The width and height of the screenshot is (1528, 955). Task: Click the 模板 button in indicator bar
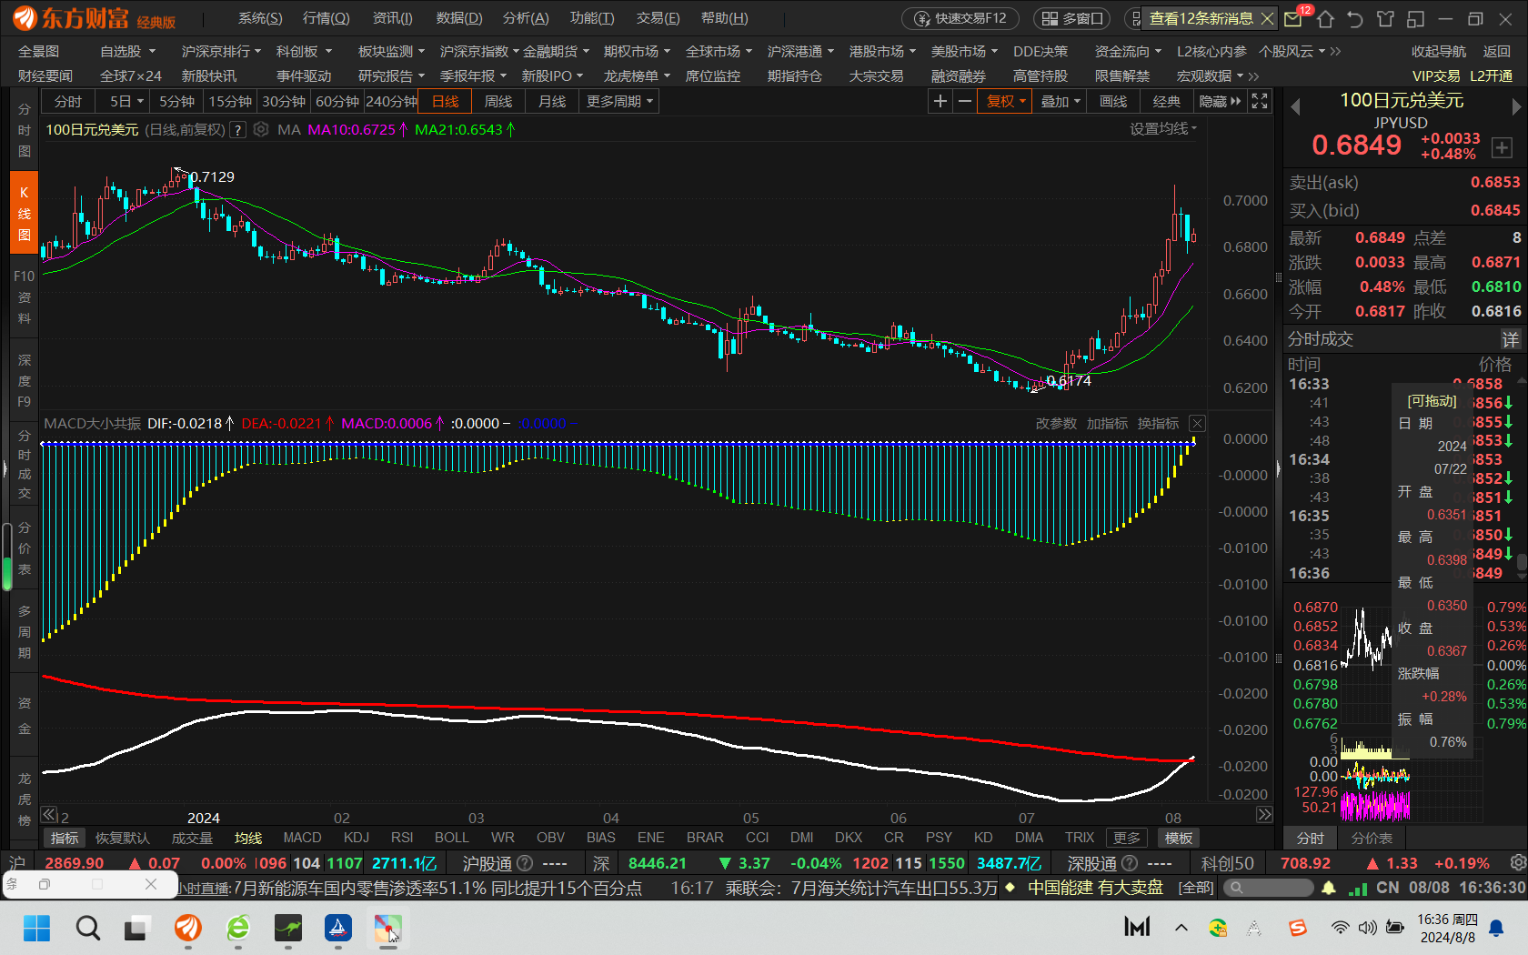pyautogui.click(x=1179, y=838)
